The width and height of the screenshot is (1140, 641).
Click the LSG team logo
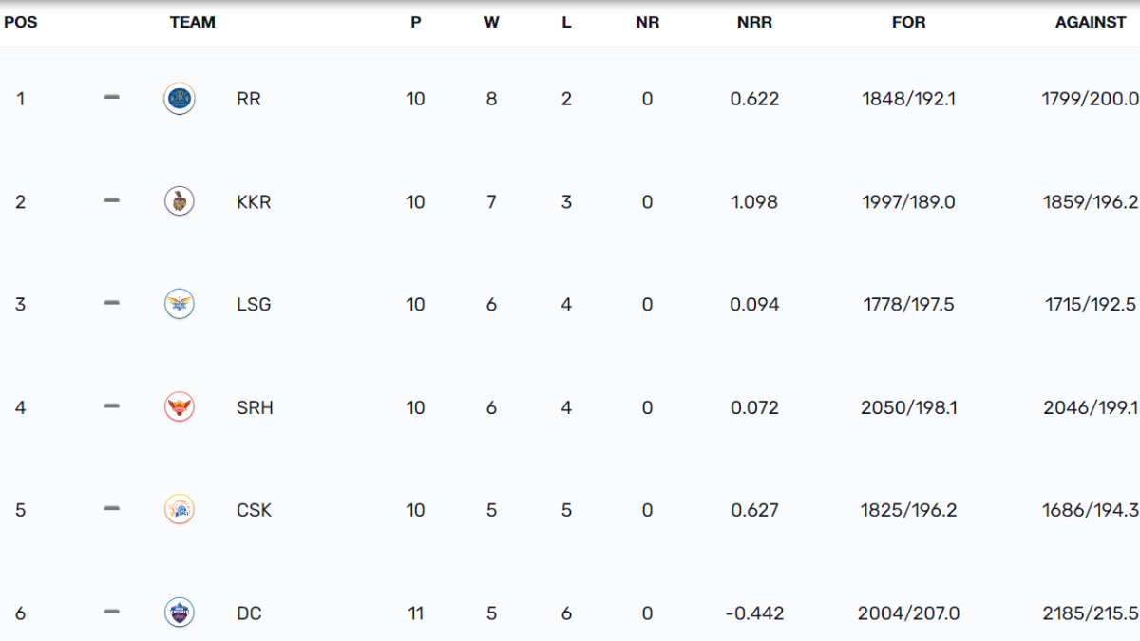tap(180, 304)
